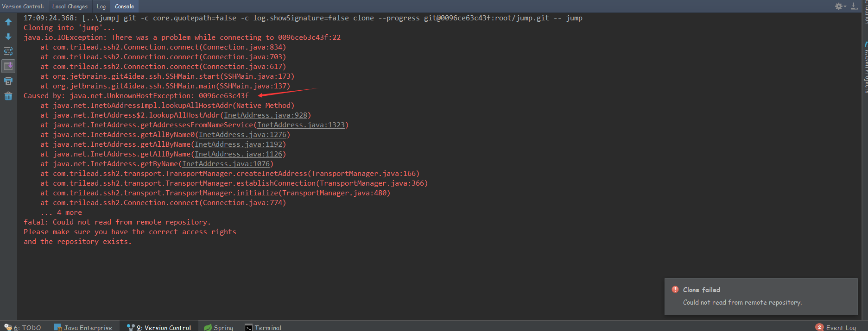This screenshot has height=331, width=868.
Task: Click the Down stack trace arrow icon
Action: (8, 37)
